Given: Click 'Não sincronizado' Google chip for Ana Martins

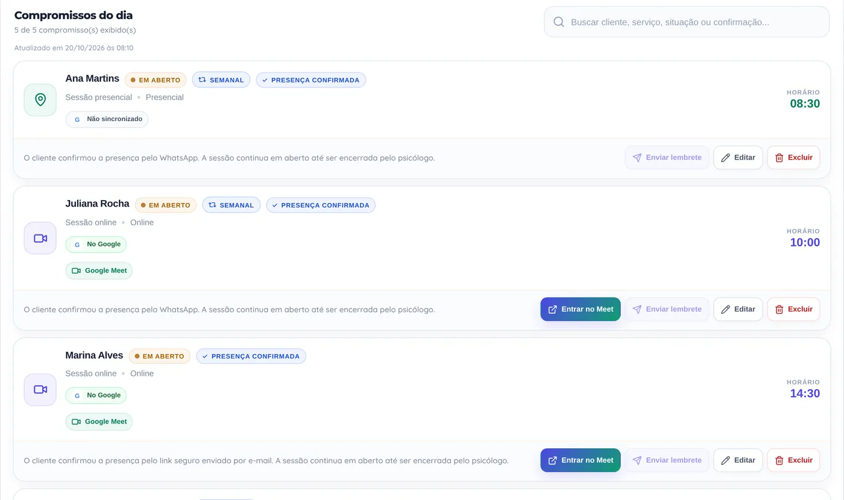Looking at the screenshot, I should [x=107, y=119].
